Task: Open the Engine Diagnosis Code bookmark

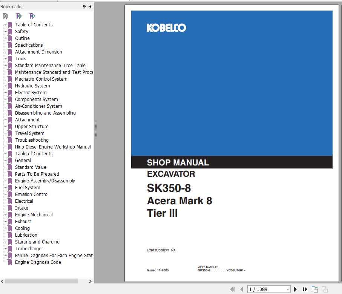Action: point(38,262)
